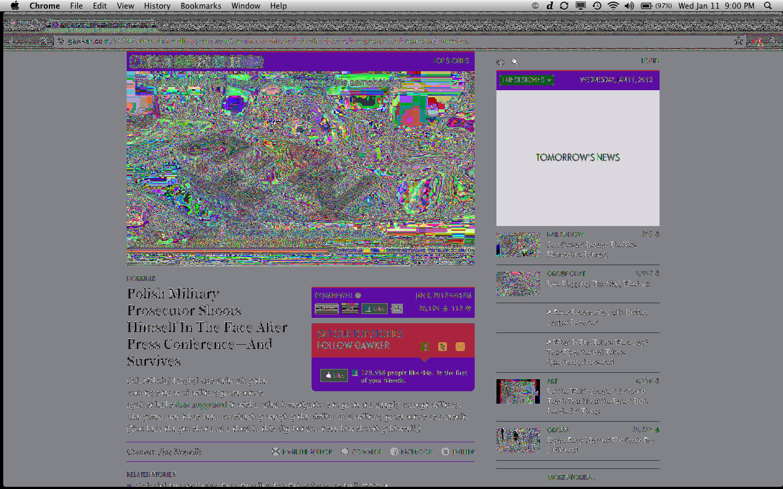Click the RELATED STORIES heading
Viewport: 783px width, 489px height.
(151, 474)
